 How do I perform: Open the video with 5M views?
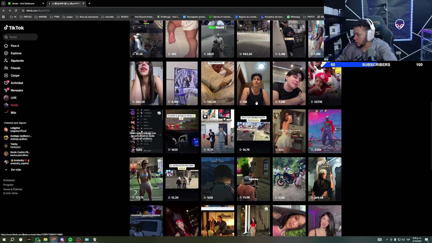(253, 83)
